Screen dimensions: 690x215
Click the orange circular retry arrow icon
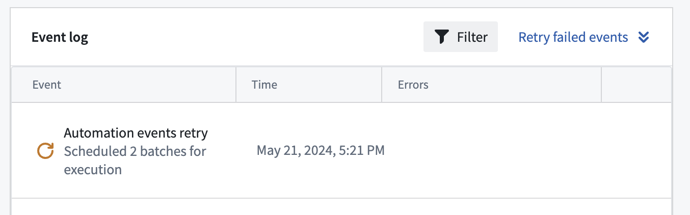(46, 151)
